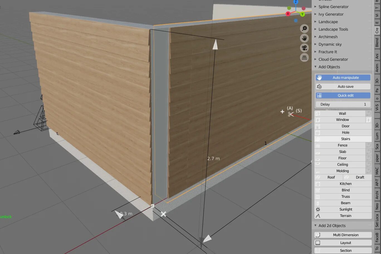The image size is (381, 254).
Task: Add a Kitchen object
Action: [x=343, y=184]
